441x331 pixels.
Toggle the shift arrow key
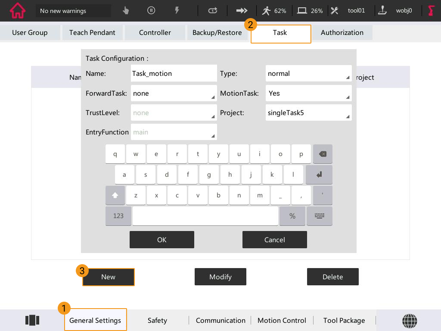[x=115, y=195]
